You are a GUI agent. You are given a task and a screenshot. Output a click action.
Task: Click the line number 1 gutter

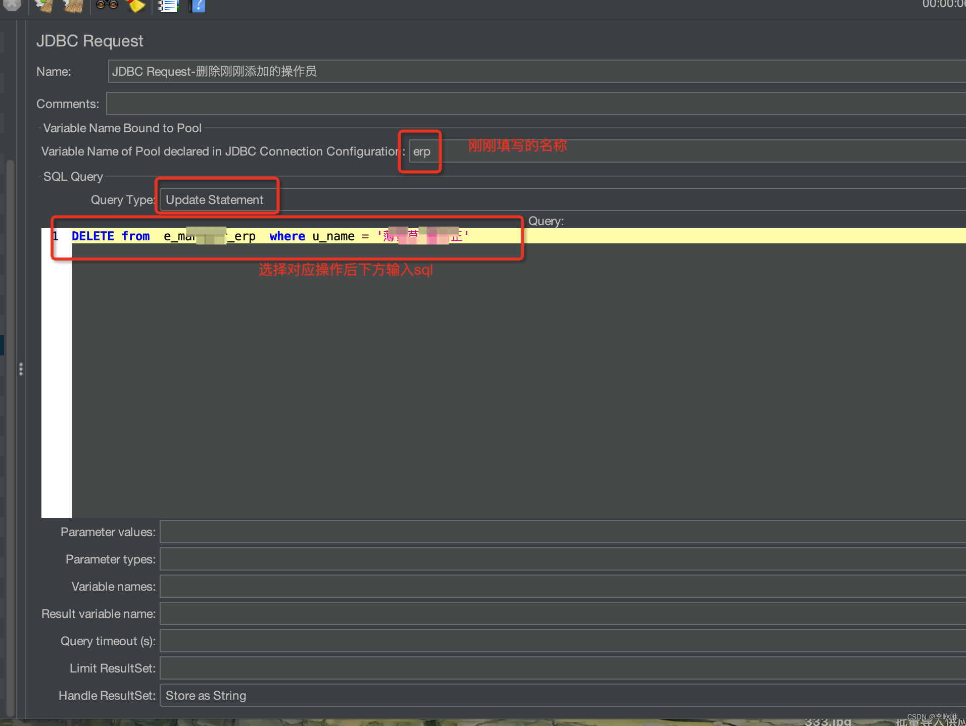pos(56,236)
